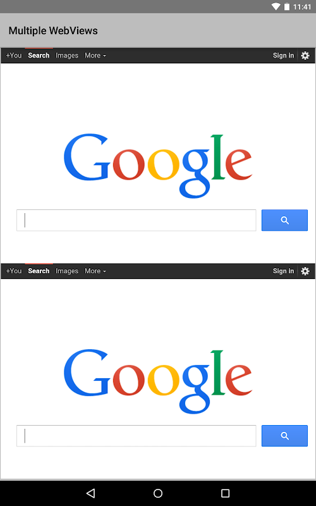Tap the battery icon in status bar
This screenshot has width=316, height=506.
(287, 6)
